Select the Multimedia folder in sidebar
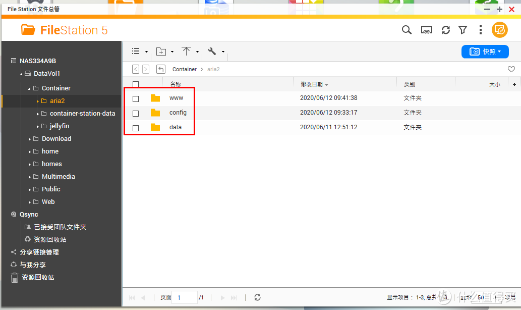This screenshot has width=521, height=310. pyautogui.click(x=59, y=177)
